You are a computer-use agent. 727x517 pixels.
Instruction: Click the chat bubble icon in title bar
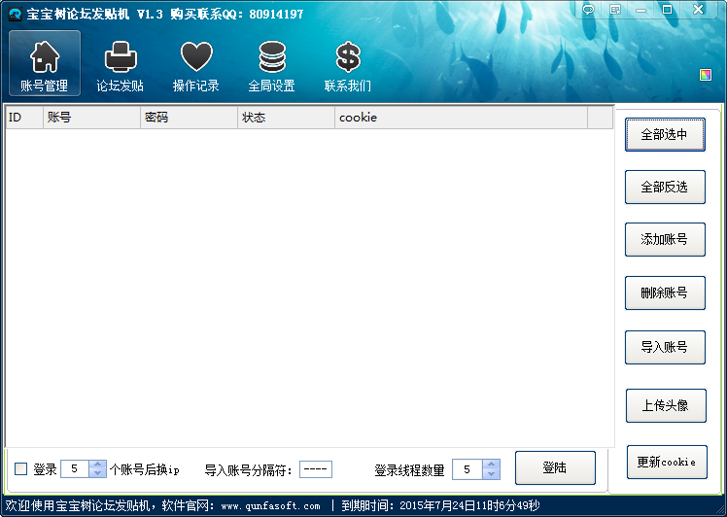[x=588, y=10]
